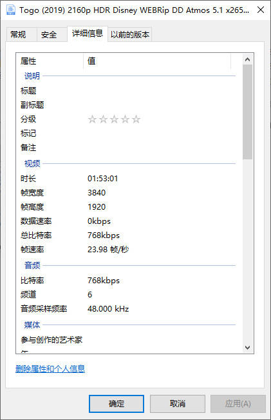This screenshot has height=420, width=271.
Task: Open the 安全 tab
Action: pyautogui.click(x=49, y=34)
